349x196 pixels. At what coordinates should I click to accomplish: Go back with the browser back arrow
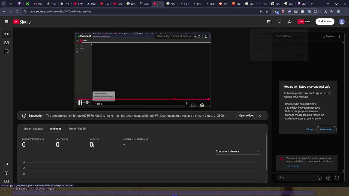(x=4, y=11)
